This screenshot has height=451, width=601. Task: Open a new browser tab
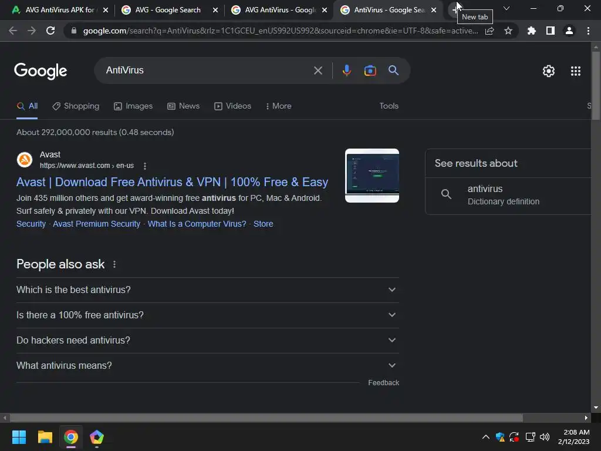[x=454, y=9]
